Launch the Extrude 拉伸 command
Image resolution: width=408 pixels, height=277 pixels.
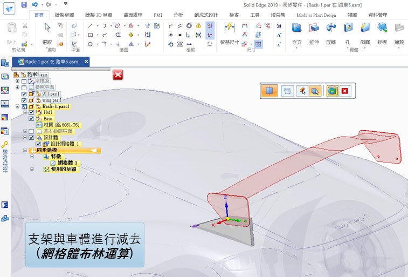(x=314, y=33)
